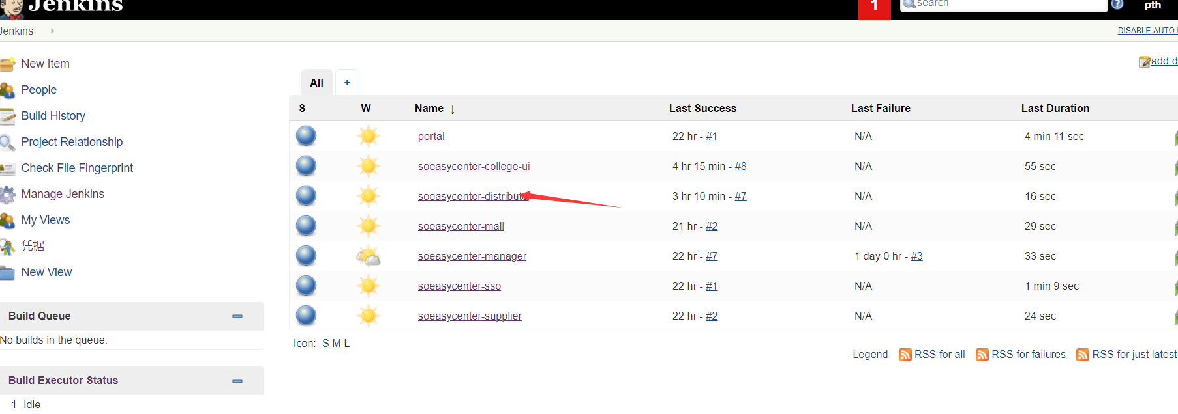Screen dimensions: 1178x414
Task: Click the search input field
Action: (x=1004, y=5)
